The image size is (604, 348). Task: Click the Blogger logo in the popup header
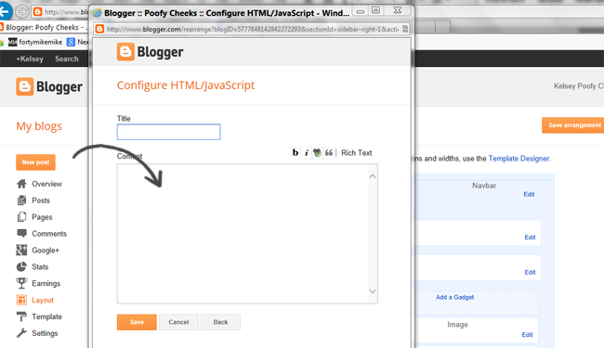pos(150,52)
